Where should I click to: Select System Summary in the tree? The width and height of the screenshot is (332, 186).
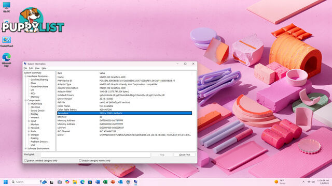click(x=33, y=73)
